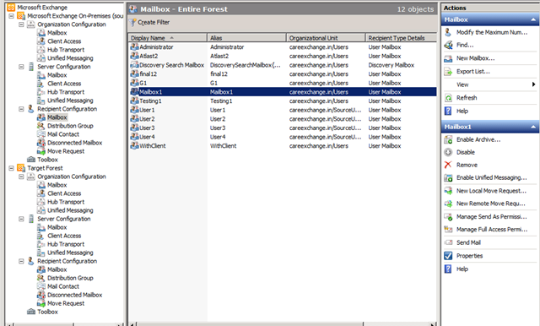Click the Manage Send As Permission icon
The image size is (540, 326).
(x=448, y=217)
